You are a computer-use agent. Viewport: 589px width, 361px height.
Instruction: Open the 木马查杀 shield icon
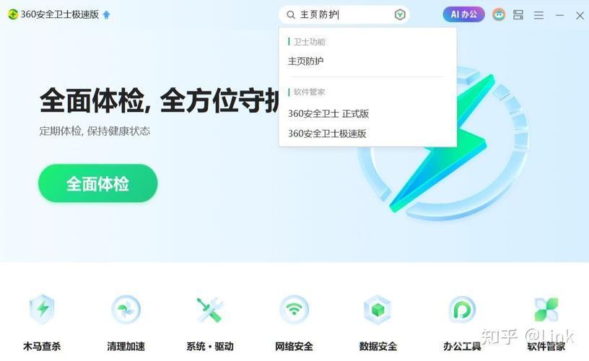(x=42, y=309)
